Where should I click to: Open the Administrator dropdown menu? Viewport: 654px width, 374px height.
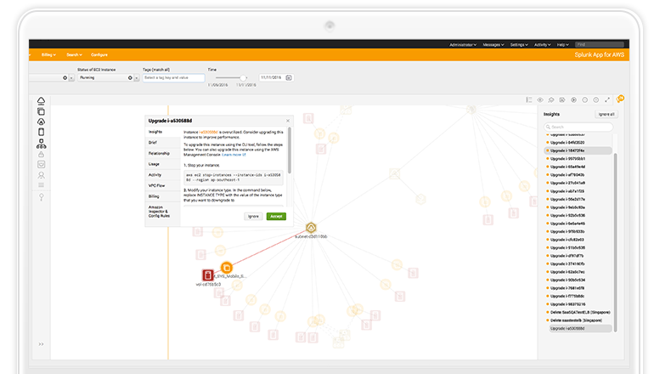463,45
